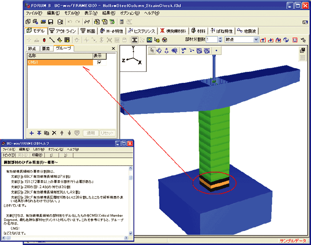
Task: Open the しおり(M) menu in help window
Action: 39,149
